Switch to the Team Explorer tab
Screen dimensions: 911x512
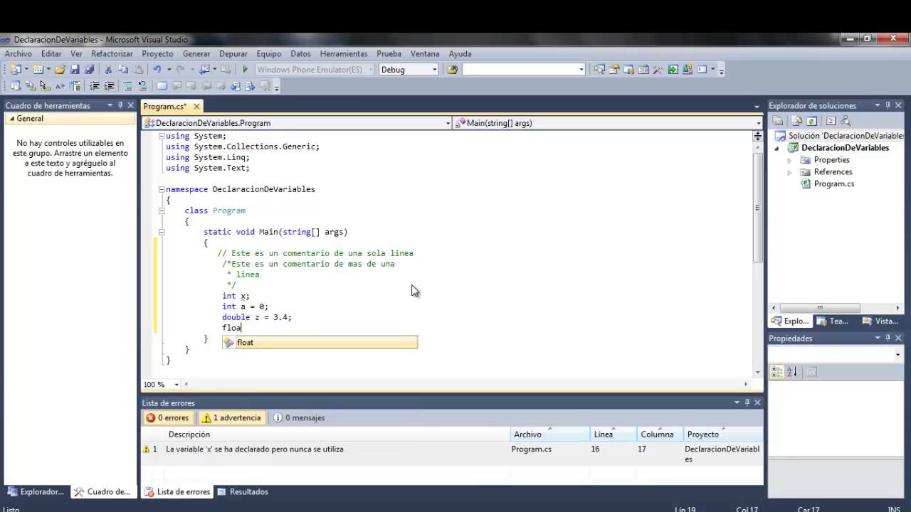833,321
